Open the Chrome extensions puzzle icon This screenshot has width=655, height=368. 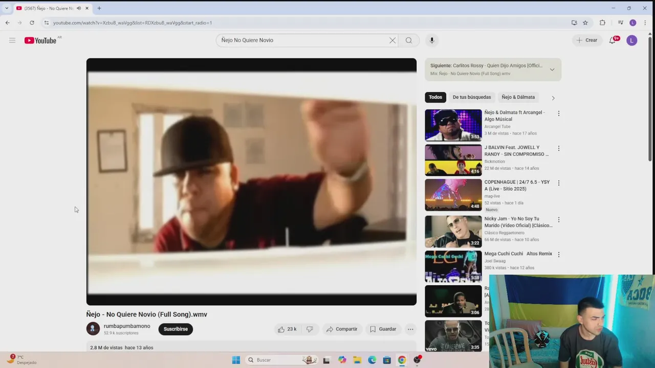602,22
